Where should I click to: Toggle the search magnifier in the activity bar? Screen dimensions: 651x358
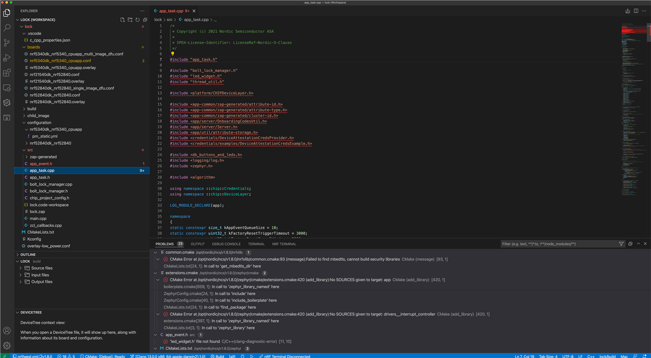[x=7, y=28]
